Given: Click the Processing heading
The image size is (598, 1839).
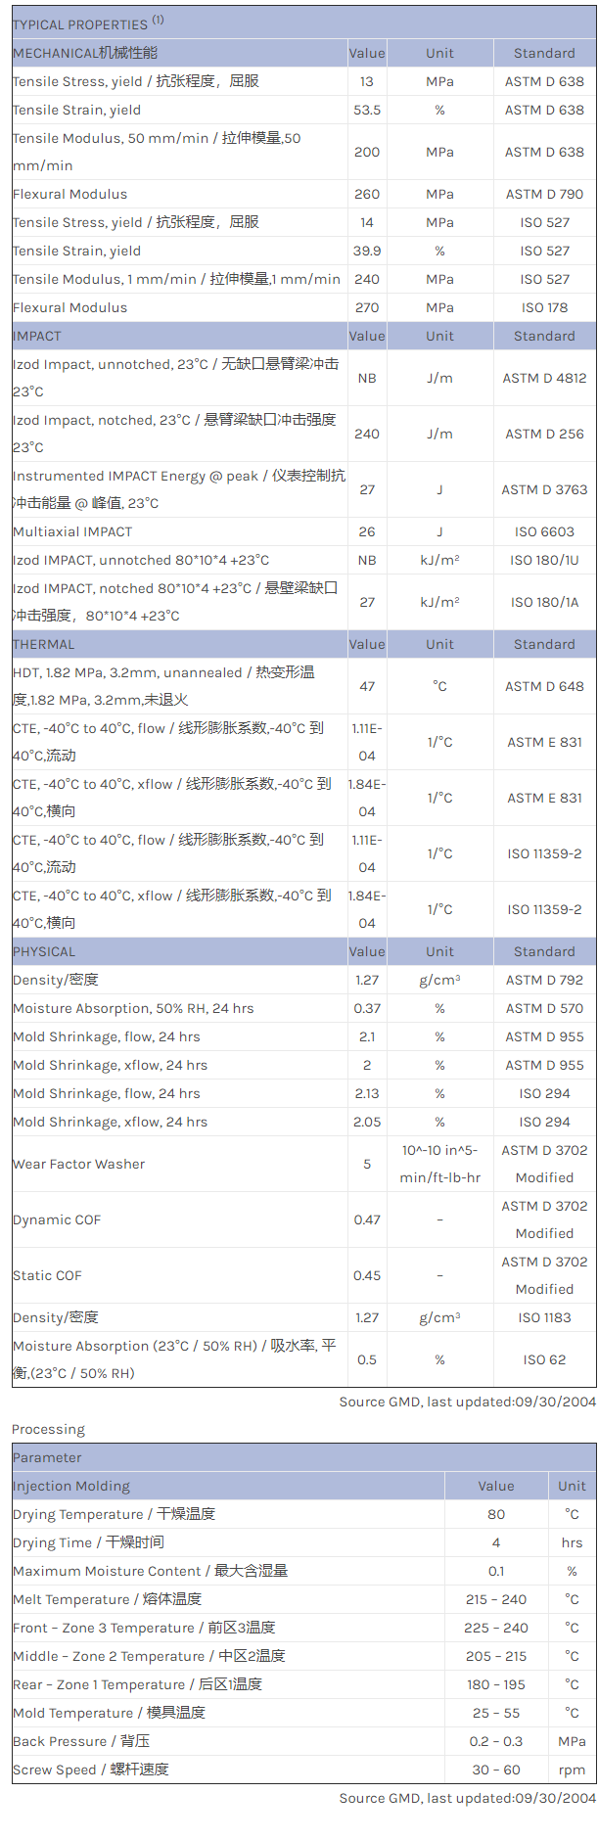Looking at the screenshot, I should (48, 1429).
